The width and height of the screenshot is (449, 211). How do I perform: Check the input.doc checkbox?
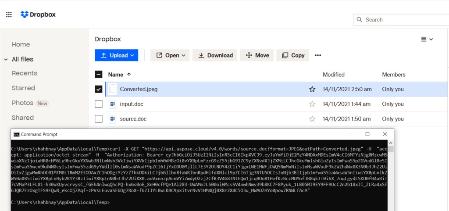coord(99,104)
